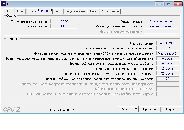Click the 1:2 ratio value
This screenshot has height=130, width=184.
click(x=167, y=48)
